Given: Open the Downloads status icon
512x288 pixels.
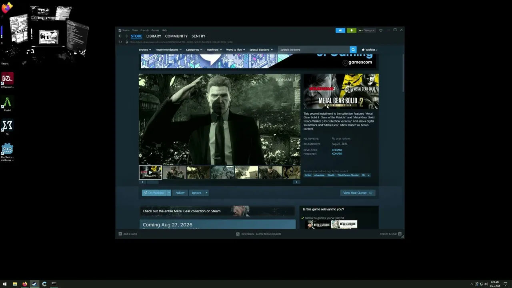Looking at the screenshot, I should click(x=238, y=234).
